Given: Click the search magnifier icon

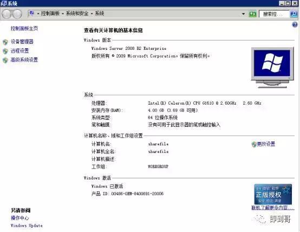Looking at the screenshot, I should tap(294, 14).
